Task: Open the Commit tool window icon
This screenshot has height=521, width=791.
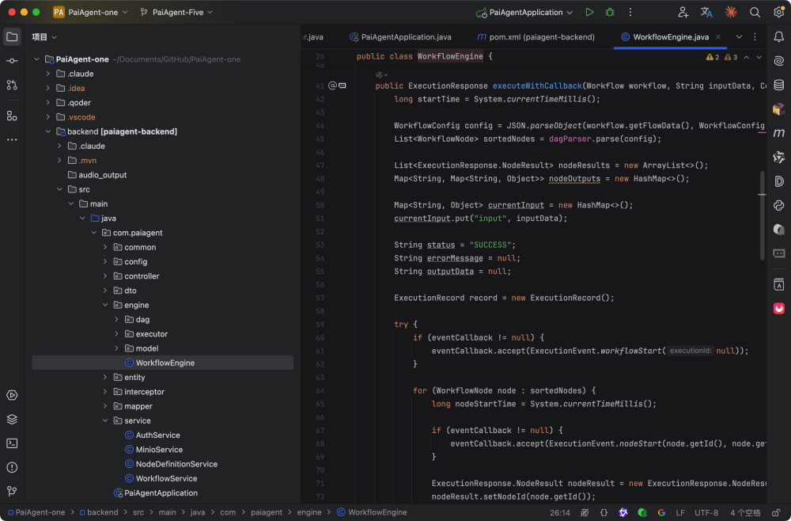Action: [x=12, y=61]
